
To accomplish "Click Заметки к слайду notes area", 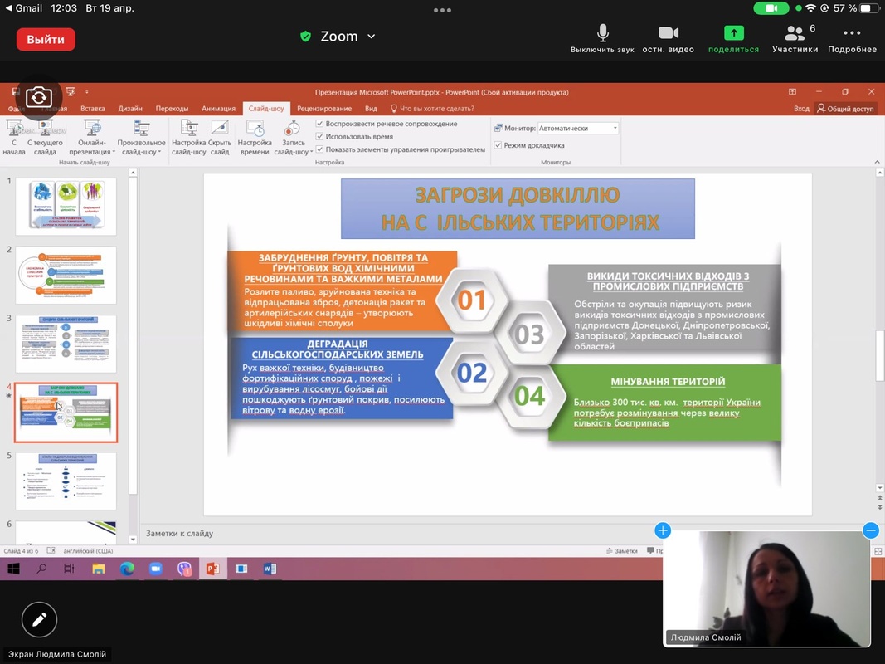I will [x=179, y=533].
